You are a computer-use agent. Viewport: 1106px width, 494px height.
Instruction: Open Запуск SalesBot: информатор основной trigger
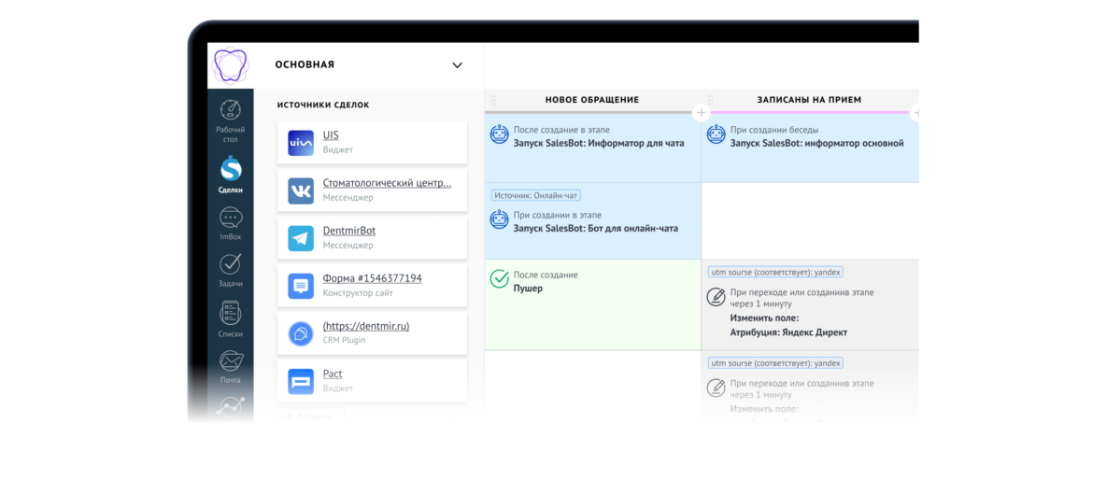coord(816,144)
